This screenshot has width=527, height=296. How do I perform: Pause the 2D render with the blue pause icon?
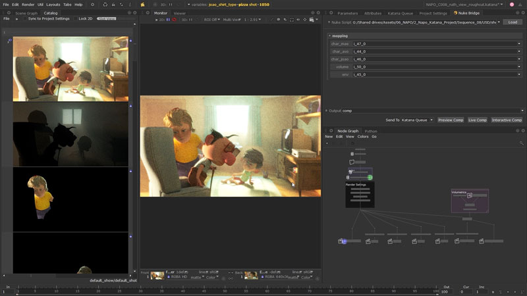point(168,20)
